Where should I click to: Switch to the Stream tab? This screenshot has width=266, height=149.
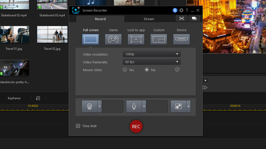149,19
